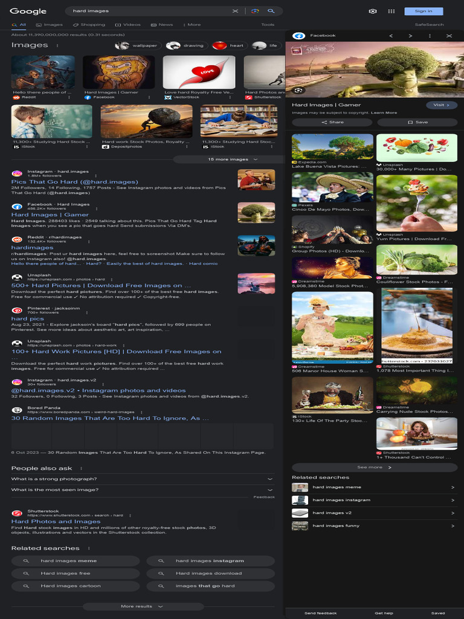This screenshot has height=619, width=464.
Task: Click the magnifier search icon
Action: [271, 11]
